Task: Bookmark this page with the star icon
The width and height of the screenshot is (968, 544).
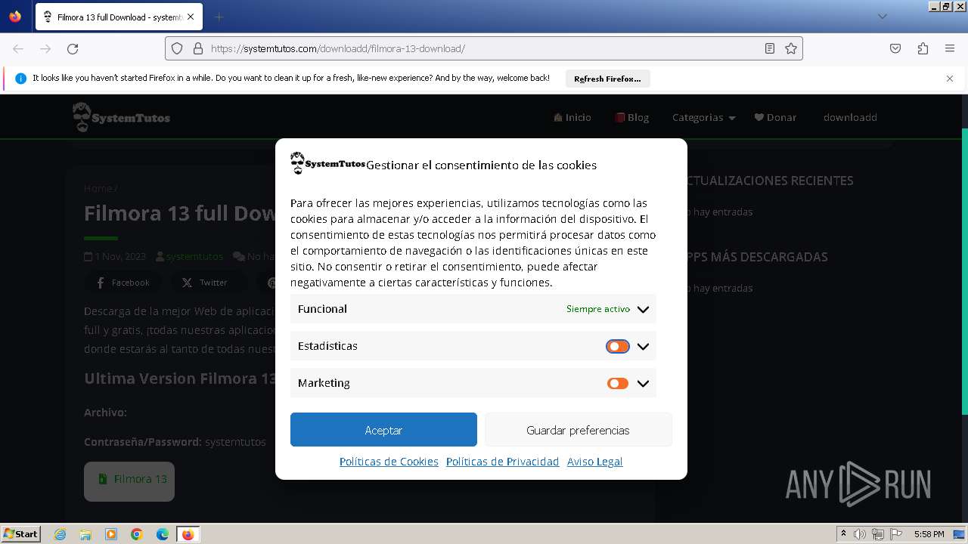Action: [791, 48]
